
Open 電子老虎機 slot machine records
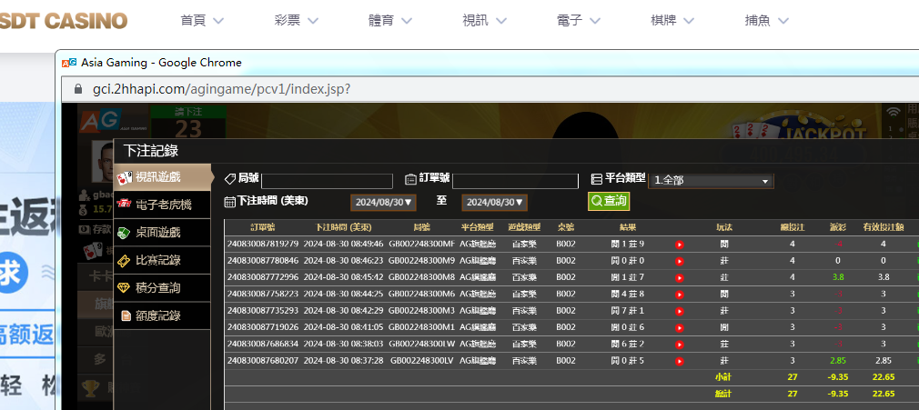[x=163, y=205]
